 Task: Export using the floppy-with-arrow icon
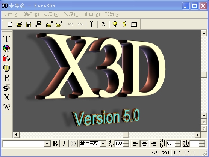click(x=38, y=24)
